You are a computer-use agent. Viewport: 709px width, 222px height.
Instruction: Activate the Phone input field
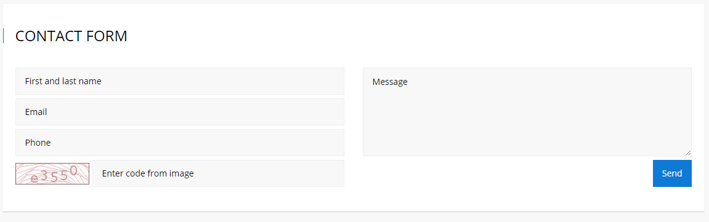point(179,143)
